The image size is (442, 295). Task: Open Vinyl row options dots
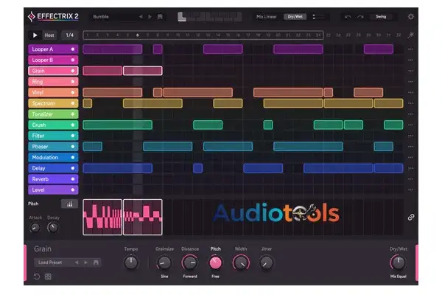411,92
